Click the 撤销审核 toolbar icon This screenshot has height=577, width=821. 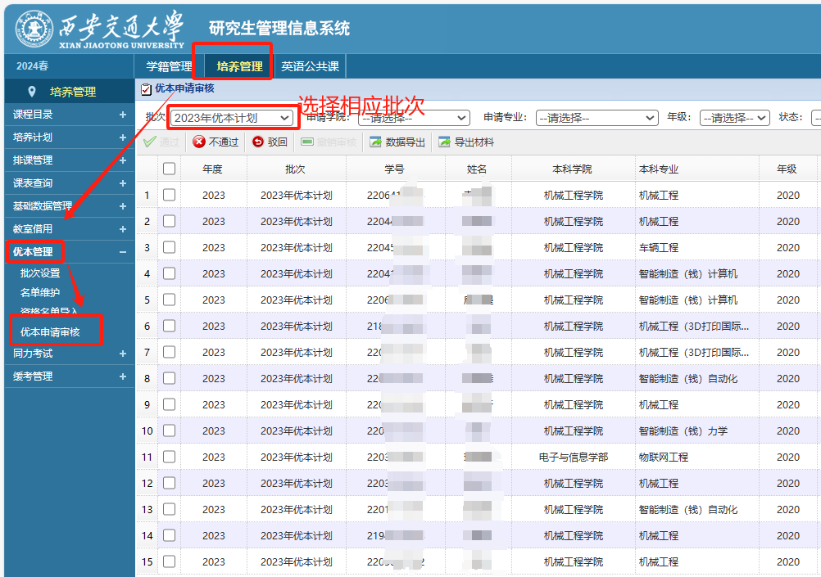pos(307,142)
